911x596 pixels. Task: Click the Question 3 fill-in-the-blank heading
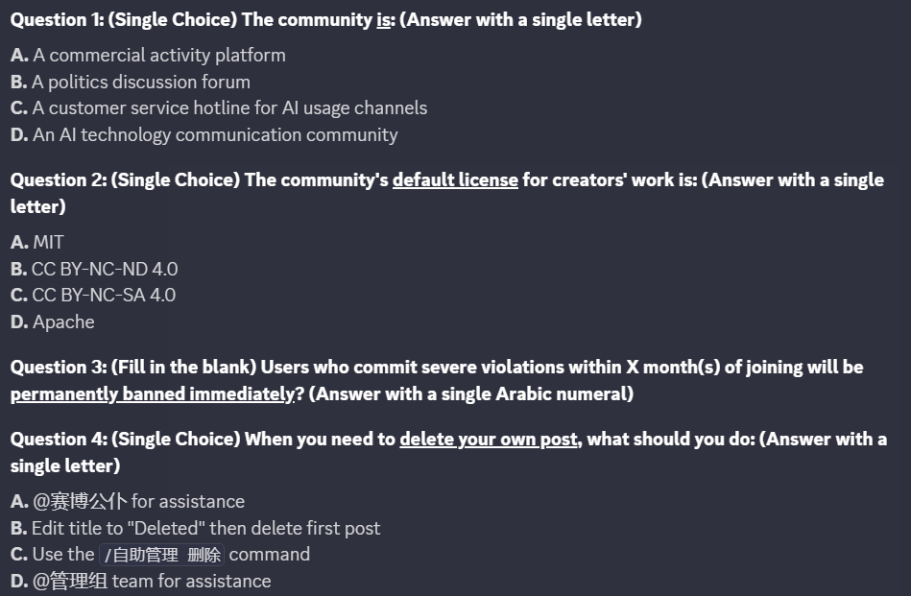437,380
